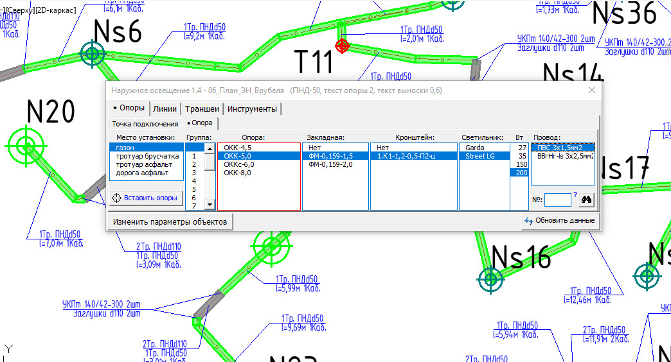Image resolution: width=671 pixels, height=362 pixels.
Task: Click the l=12,46м 1Каб. callout text
Action: (x=587, y=300)
